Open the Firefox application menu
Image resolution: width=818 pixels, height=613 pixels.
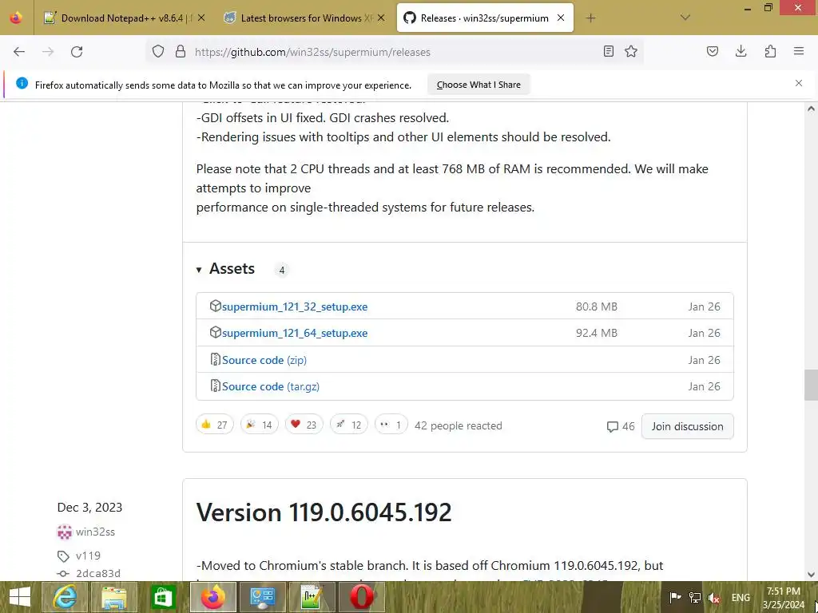[x=799, y=52]
